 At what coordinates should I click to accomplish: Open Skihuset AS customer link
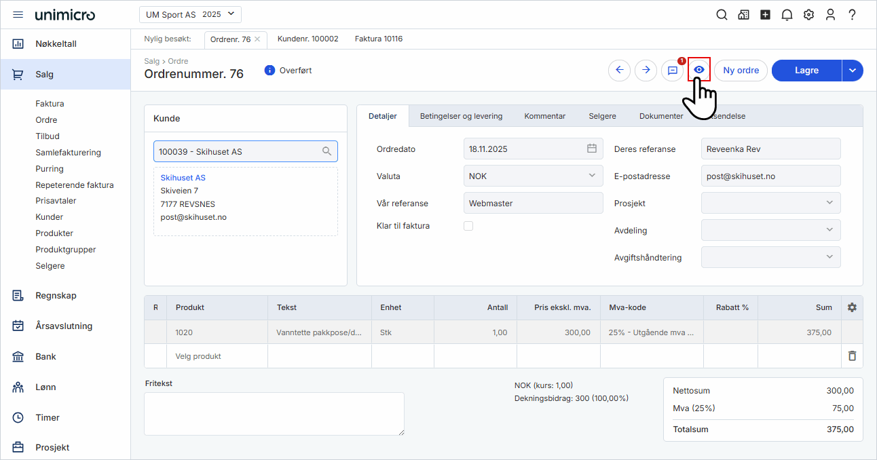click(x=183, y=178)
